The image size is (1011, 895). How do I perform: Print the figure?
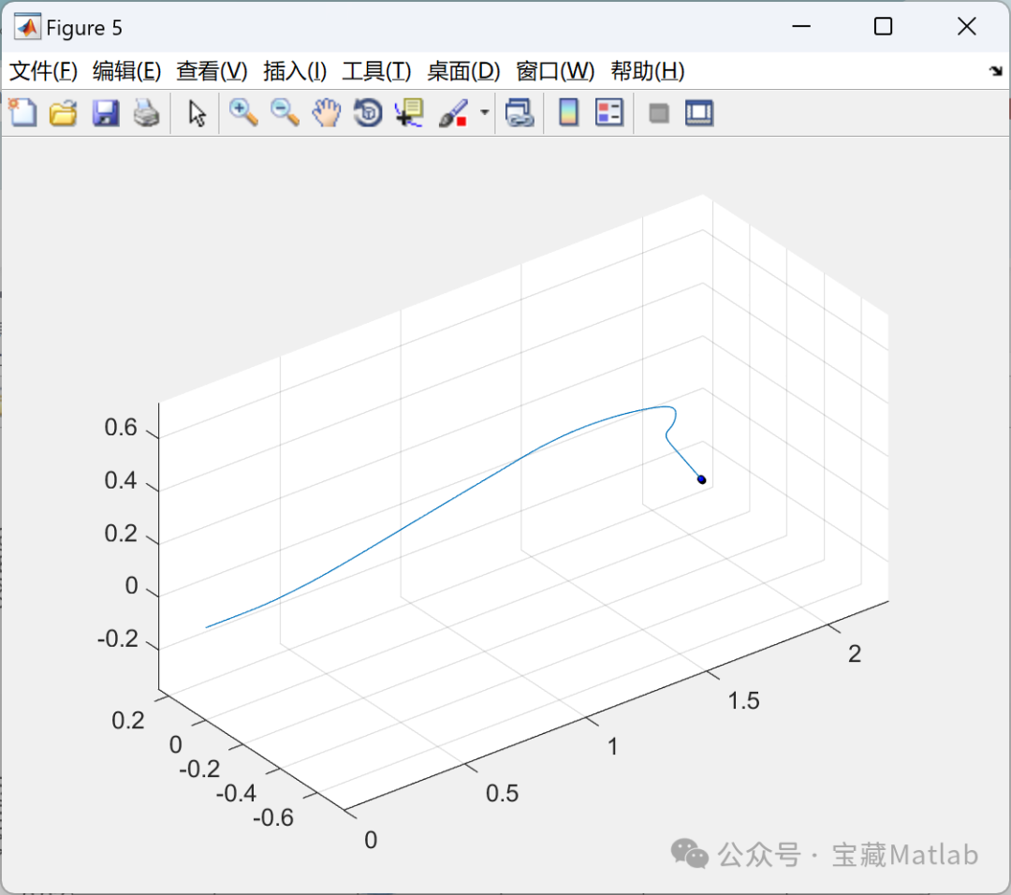(x=146, y=112)
